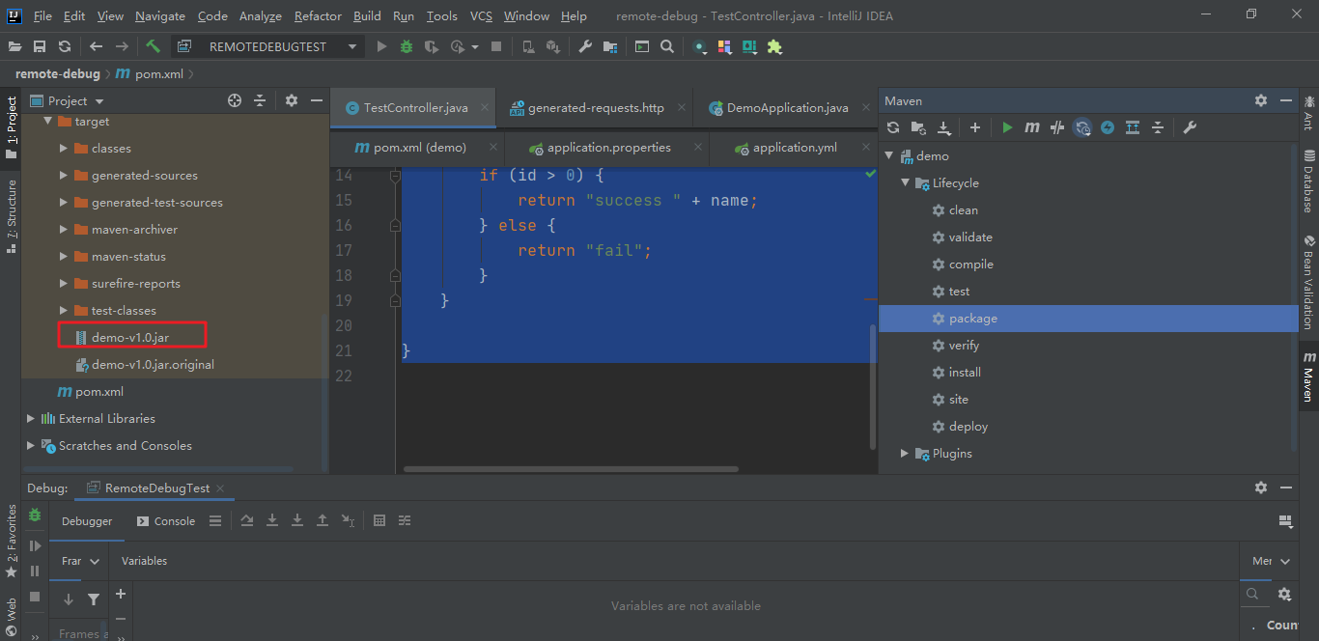The image size is (1319, 641).
Task: Build project with the green hammer icon
Action: 154,46
